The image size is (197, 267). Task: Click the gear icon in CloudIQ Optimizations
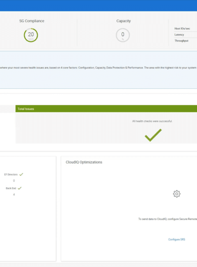point(177,194)
